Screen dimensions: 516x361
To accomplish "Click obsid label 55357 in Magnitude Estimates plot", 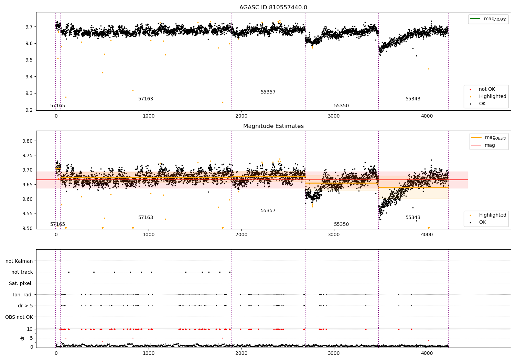I will [x=268, y=211].
